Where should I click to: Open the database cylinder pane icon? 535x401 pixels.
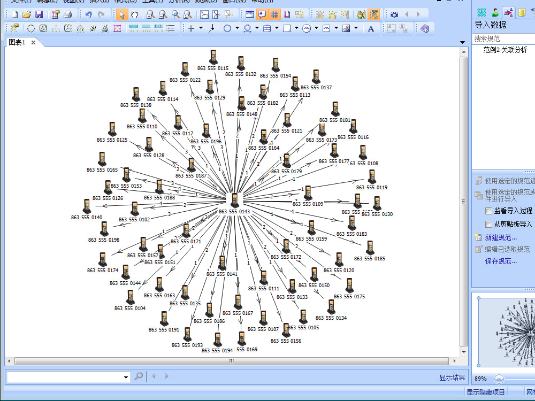click(x=521, y=13)
